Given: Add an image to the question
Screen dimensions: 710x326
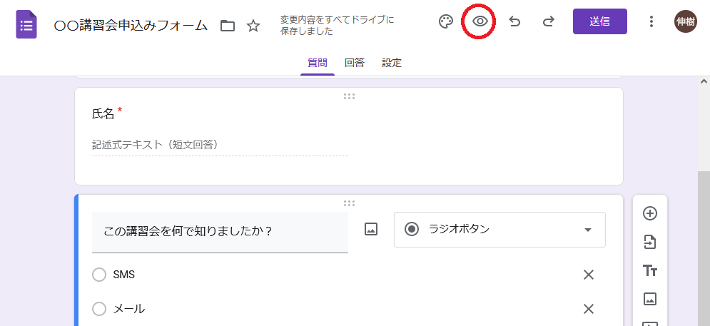Looking at the screenshot, I should click(371, 230).
